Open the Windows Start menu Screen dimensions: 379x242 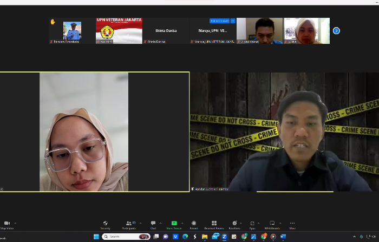pyautogui.click(x=96, y=237)
